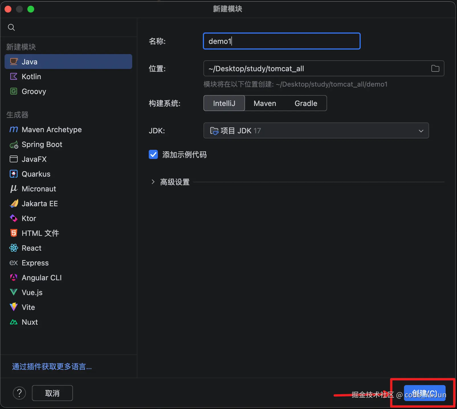This screenshot has height=409, width=457.
Task: Pick the Maven Archetype generator icon
Action: coord(14,129)
